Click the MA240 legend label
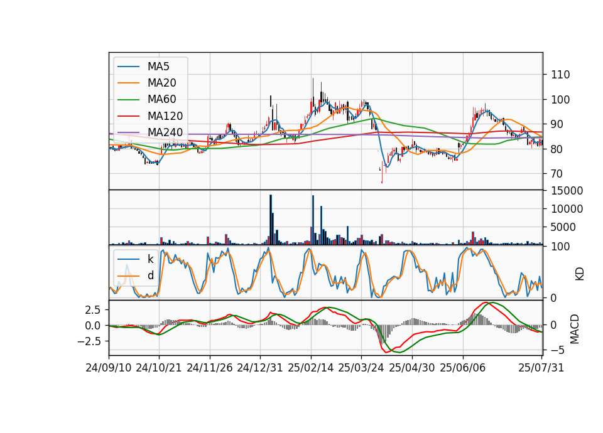This screenshot has height=433, width=603. [165, 132]
